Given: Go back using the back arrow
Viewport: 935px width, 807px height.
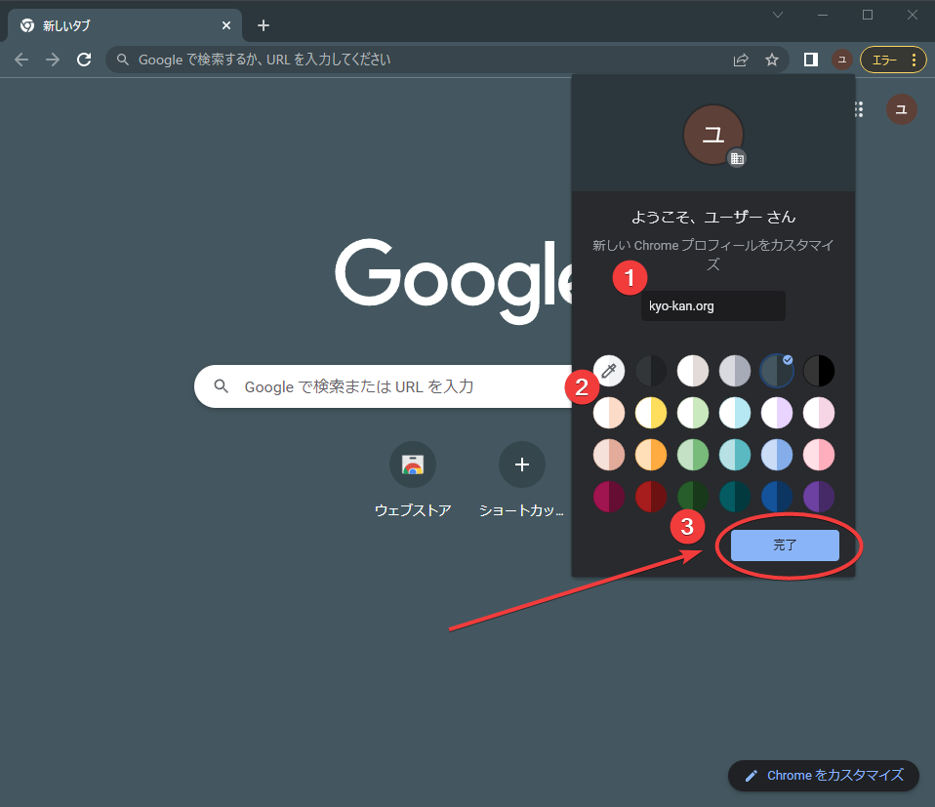Looking at the screenshot, I should (21, 60).
